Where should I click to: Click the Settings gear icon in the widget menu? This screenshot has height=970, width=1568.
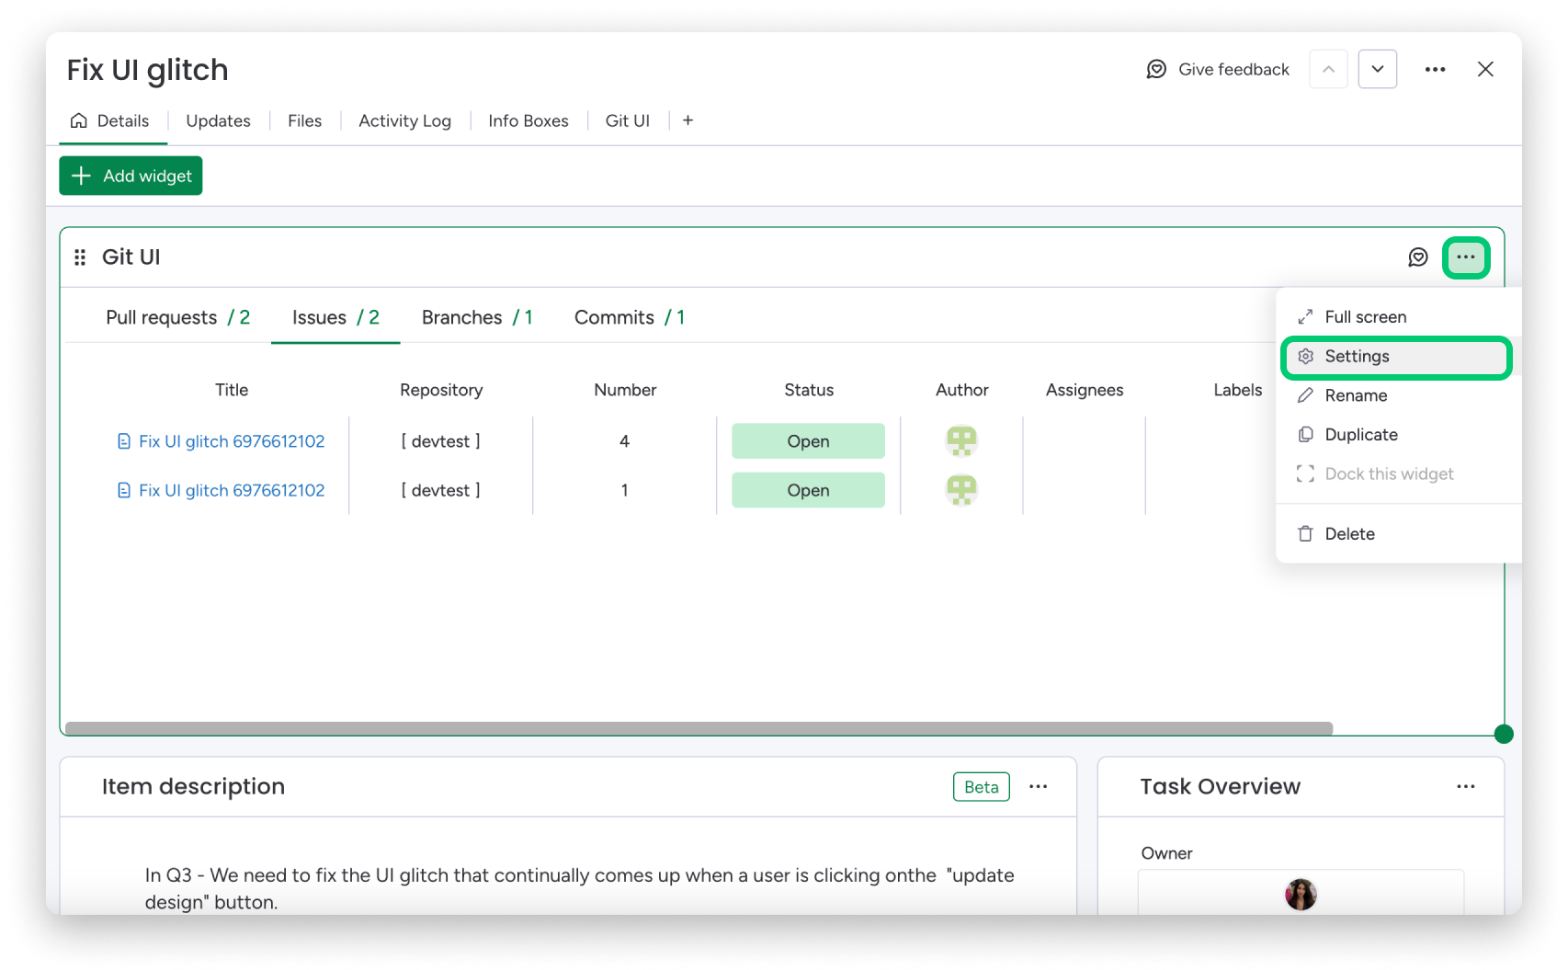[1306, 356]
